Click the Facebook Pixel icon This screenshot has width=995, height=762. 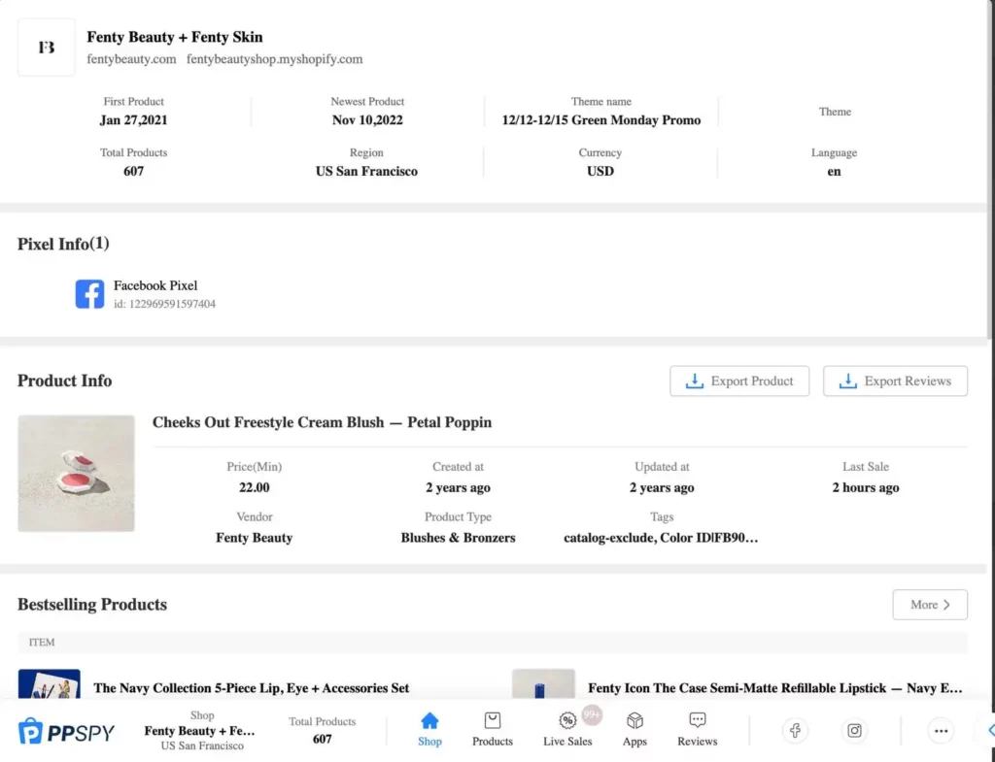coord(89,294)
